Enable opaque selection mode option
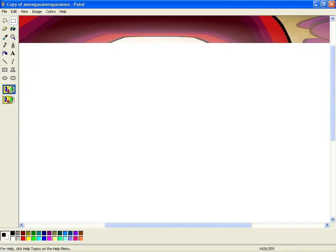Screen dimensions: 336x252 click(x=9, y=89)
